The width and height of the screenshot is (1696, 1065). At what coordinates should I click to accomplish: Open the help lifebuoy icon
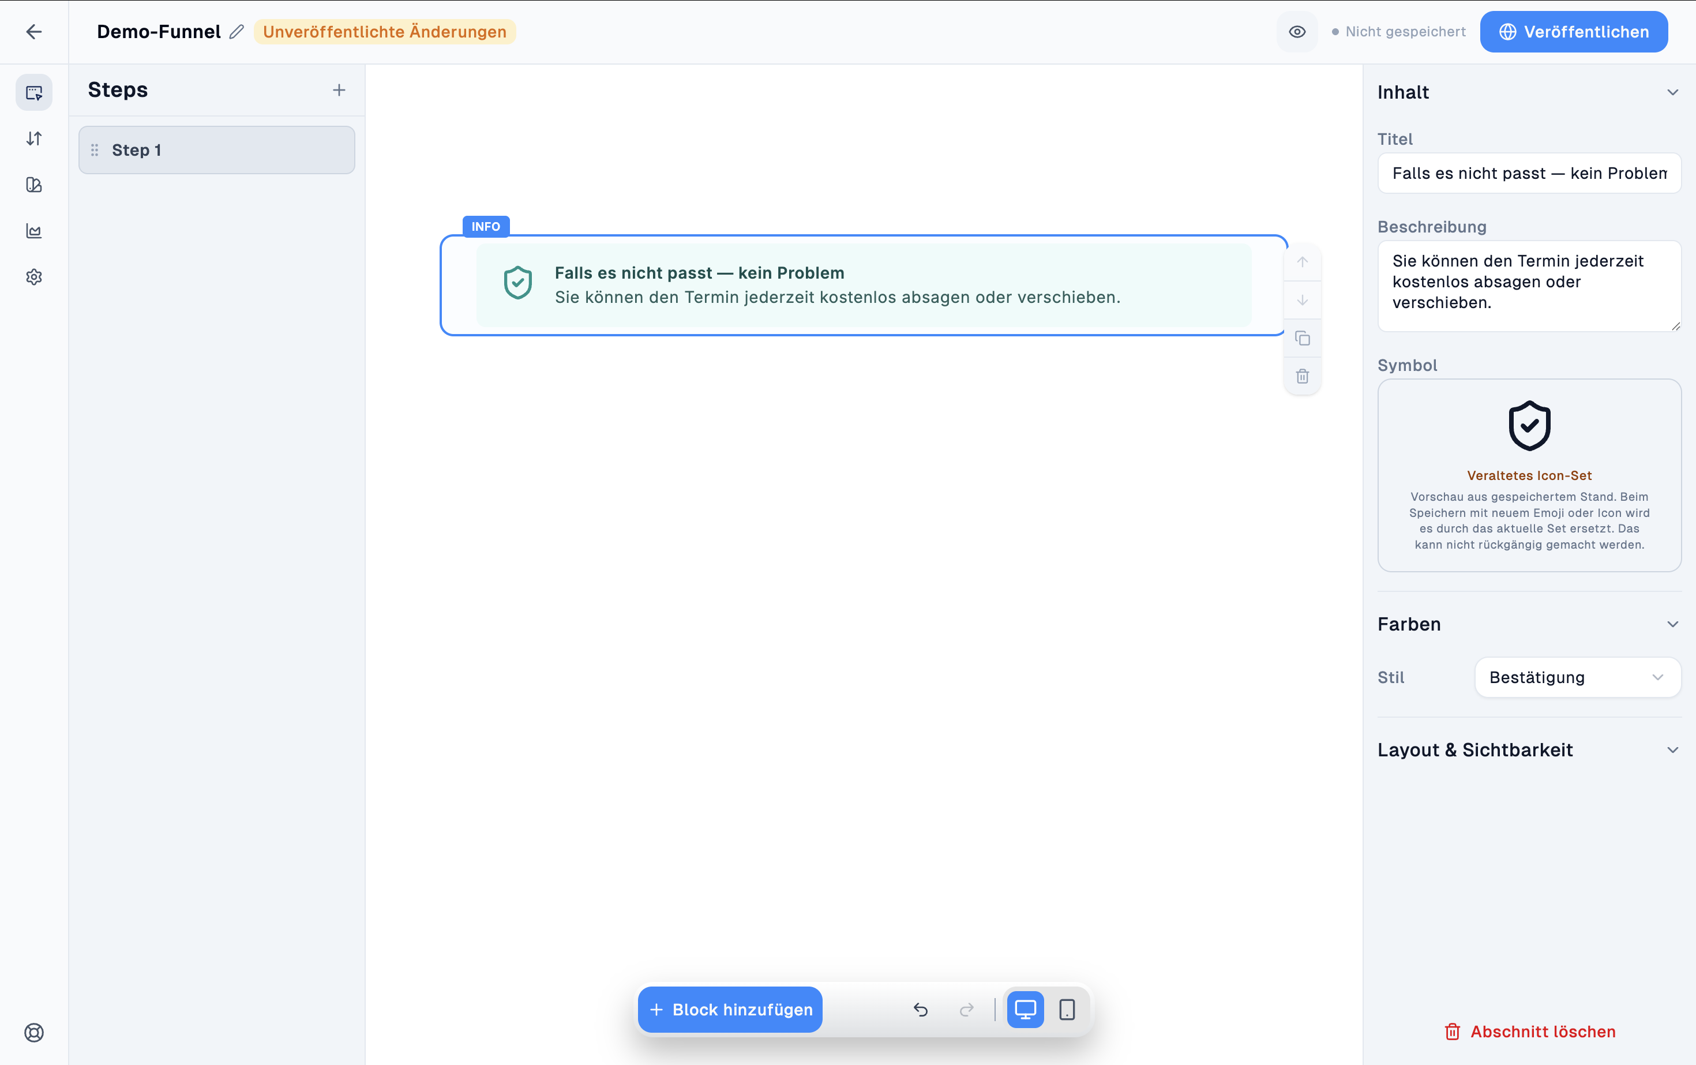34,1033
